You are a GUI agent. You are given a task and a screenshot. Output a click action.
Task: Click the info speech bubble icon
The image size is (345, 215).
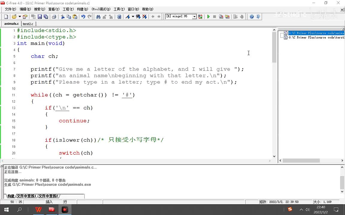258,17
